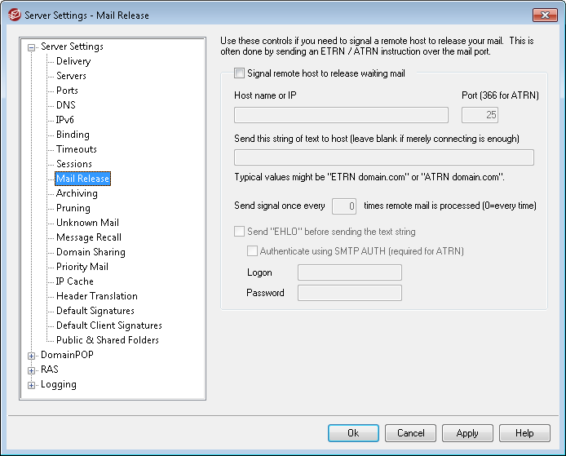Check Authenticate using SMTP AUTH option
This screenshot has width=566, height=456.
coord(252,251)
